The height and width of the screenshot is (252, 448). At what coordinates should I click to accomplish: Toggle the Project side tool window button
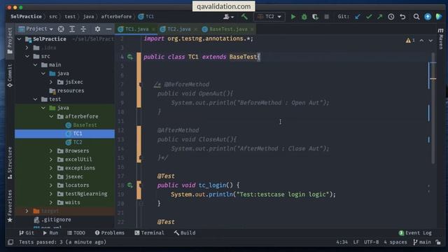tap(10, 41)
